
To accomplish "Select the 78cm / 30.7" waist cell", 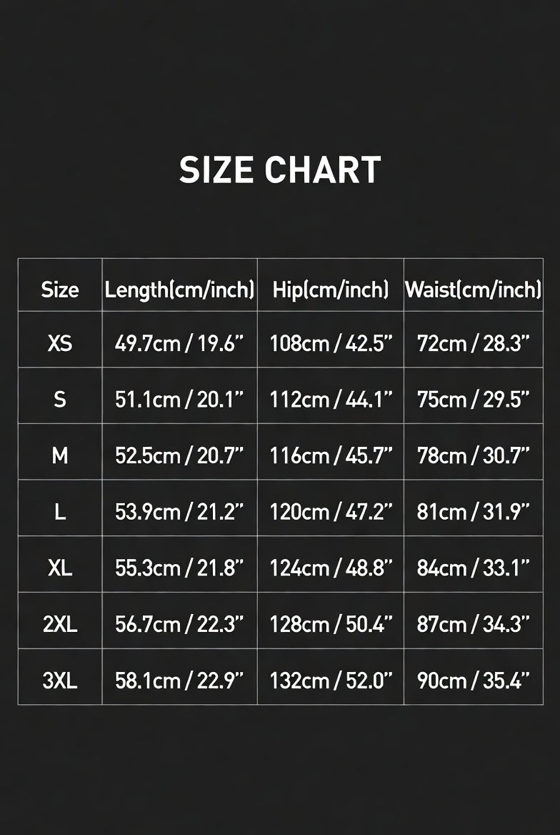I will point(474,456).
